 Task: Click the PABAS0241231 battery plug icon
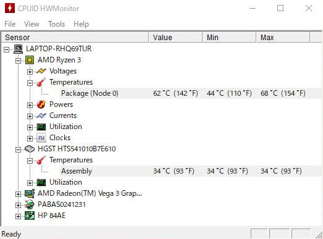30,204
